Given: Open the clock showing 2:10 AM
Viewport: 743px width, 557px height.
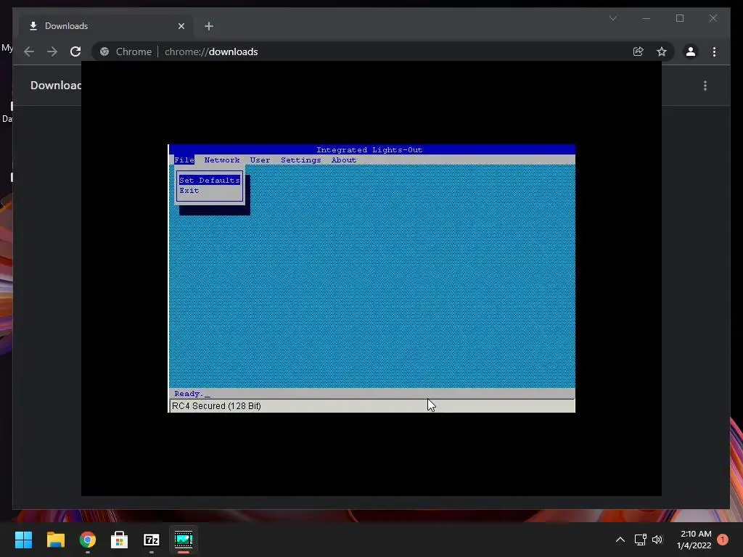Looking at the screenshot, I should 694,540.
